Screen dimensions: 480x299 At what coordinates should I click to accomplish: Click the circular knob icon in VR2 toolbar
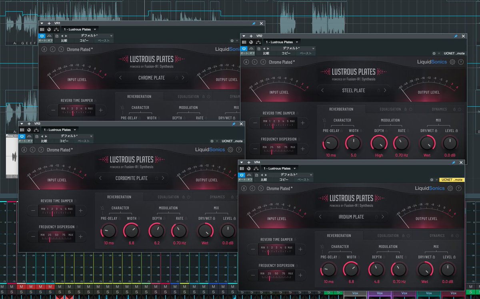(251, 42)
